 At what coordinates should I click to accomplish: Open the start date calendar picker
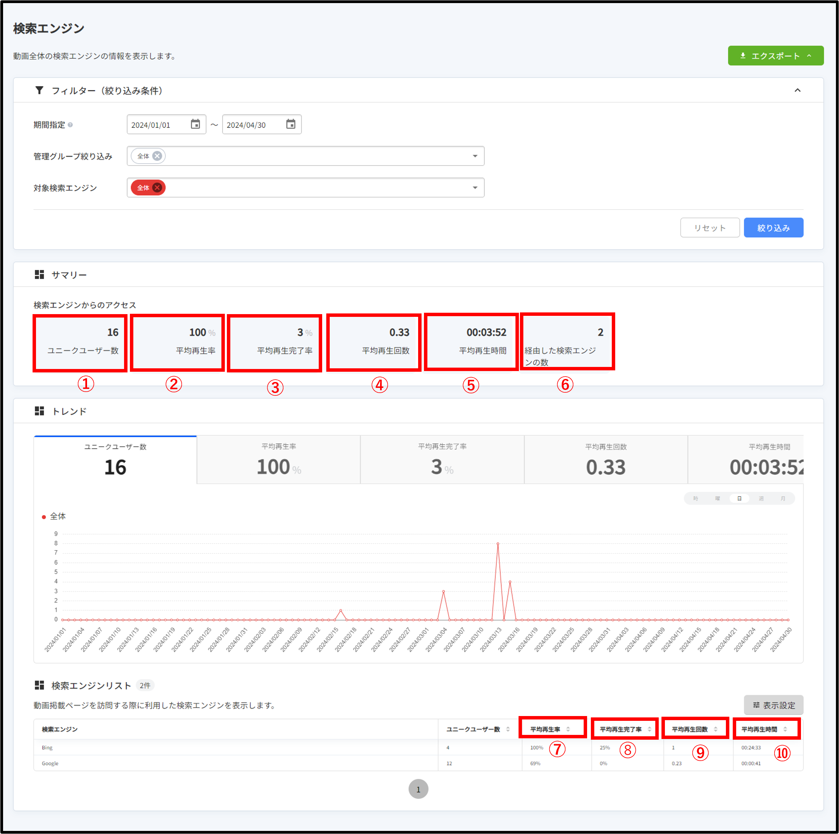195,124
